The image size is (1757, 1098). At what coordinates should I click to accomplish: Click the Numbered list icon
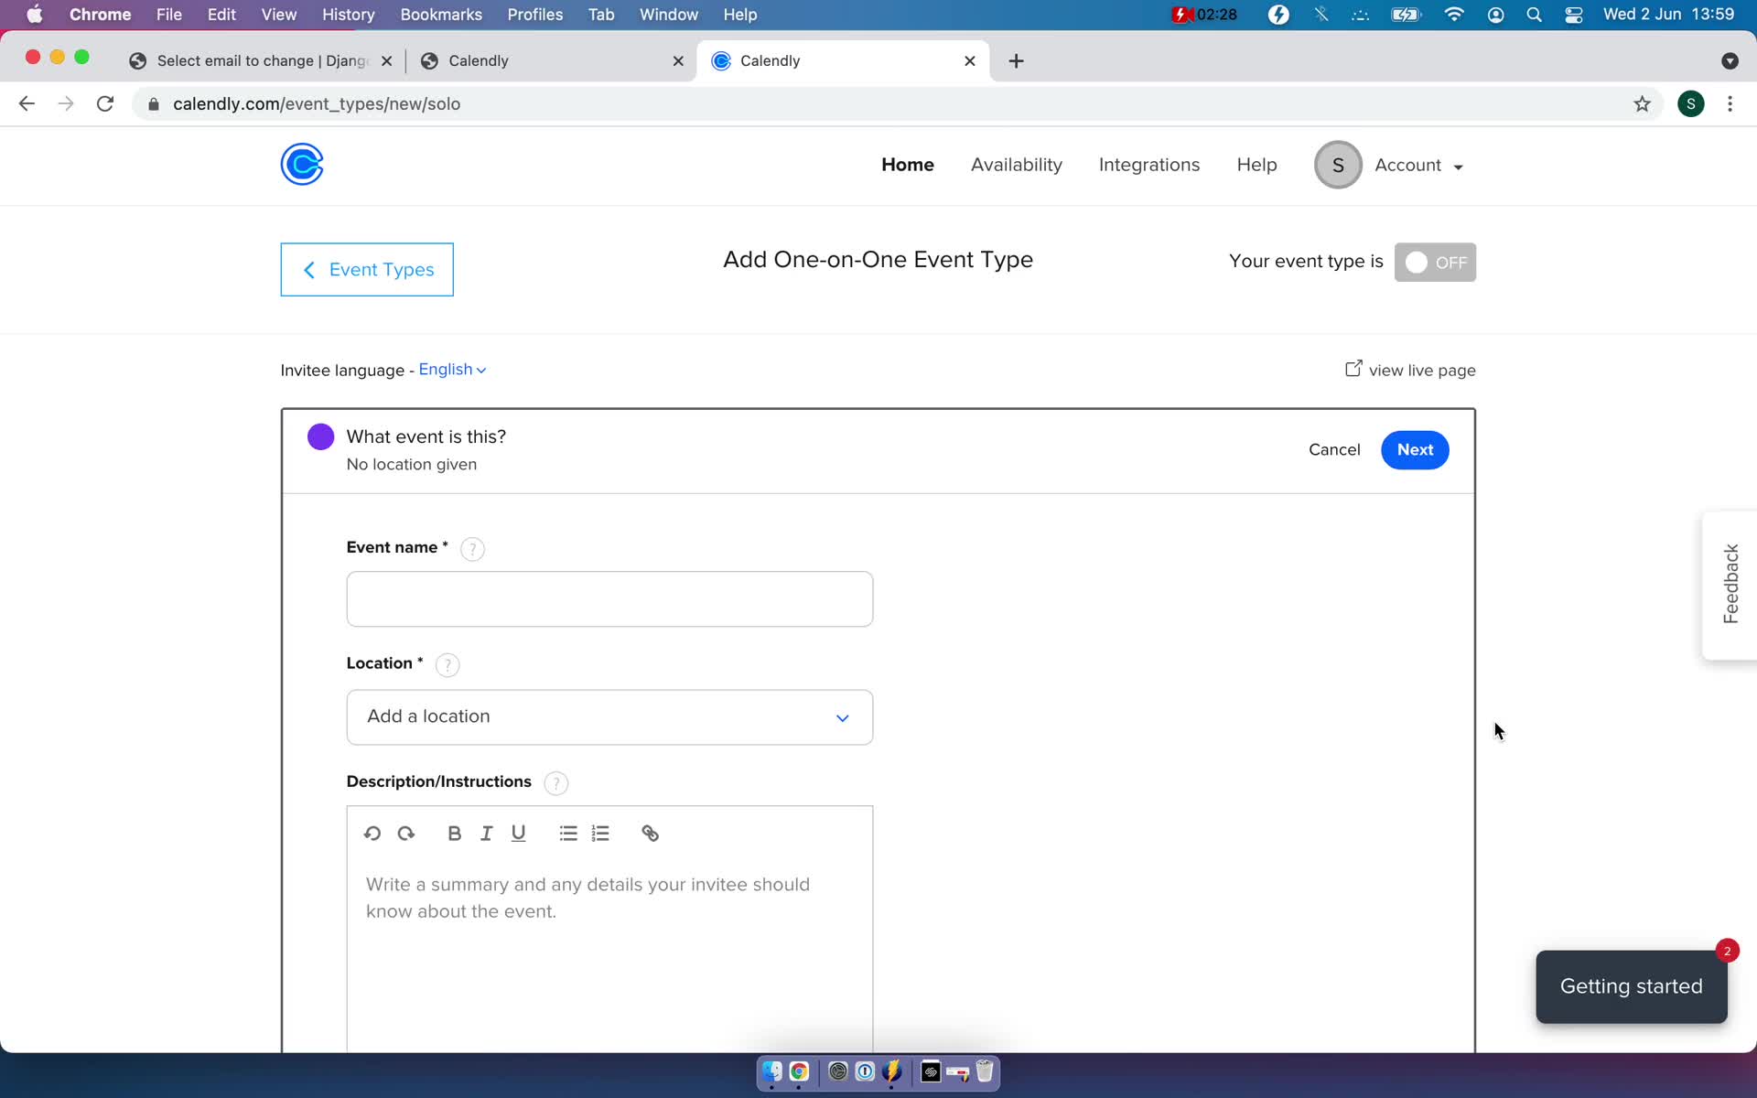tap(599, 833)
